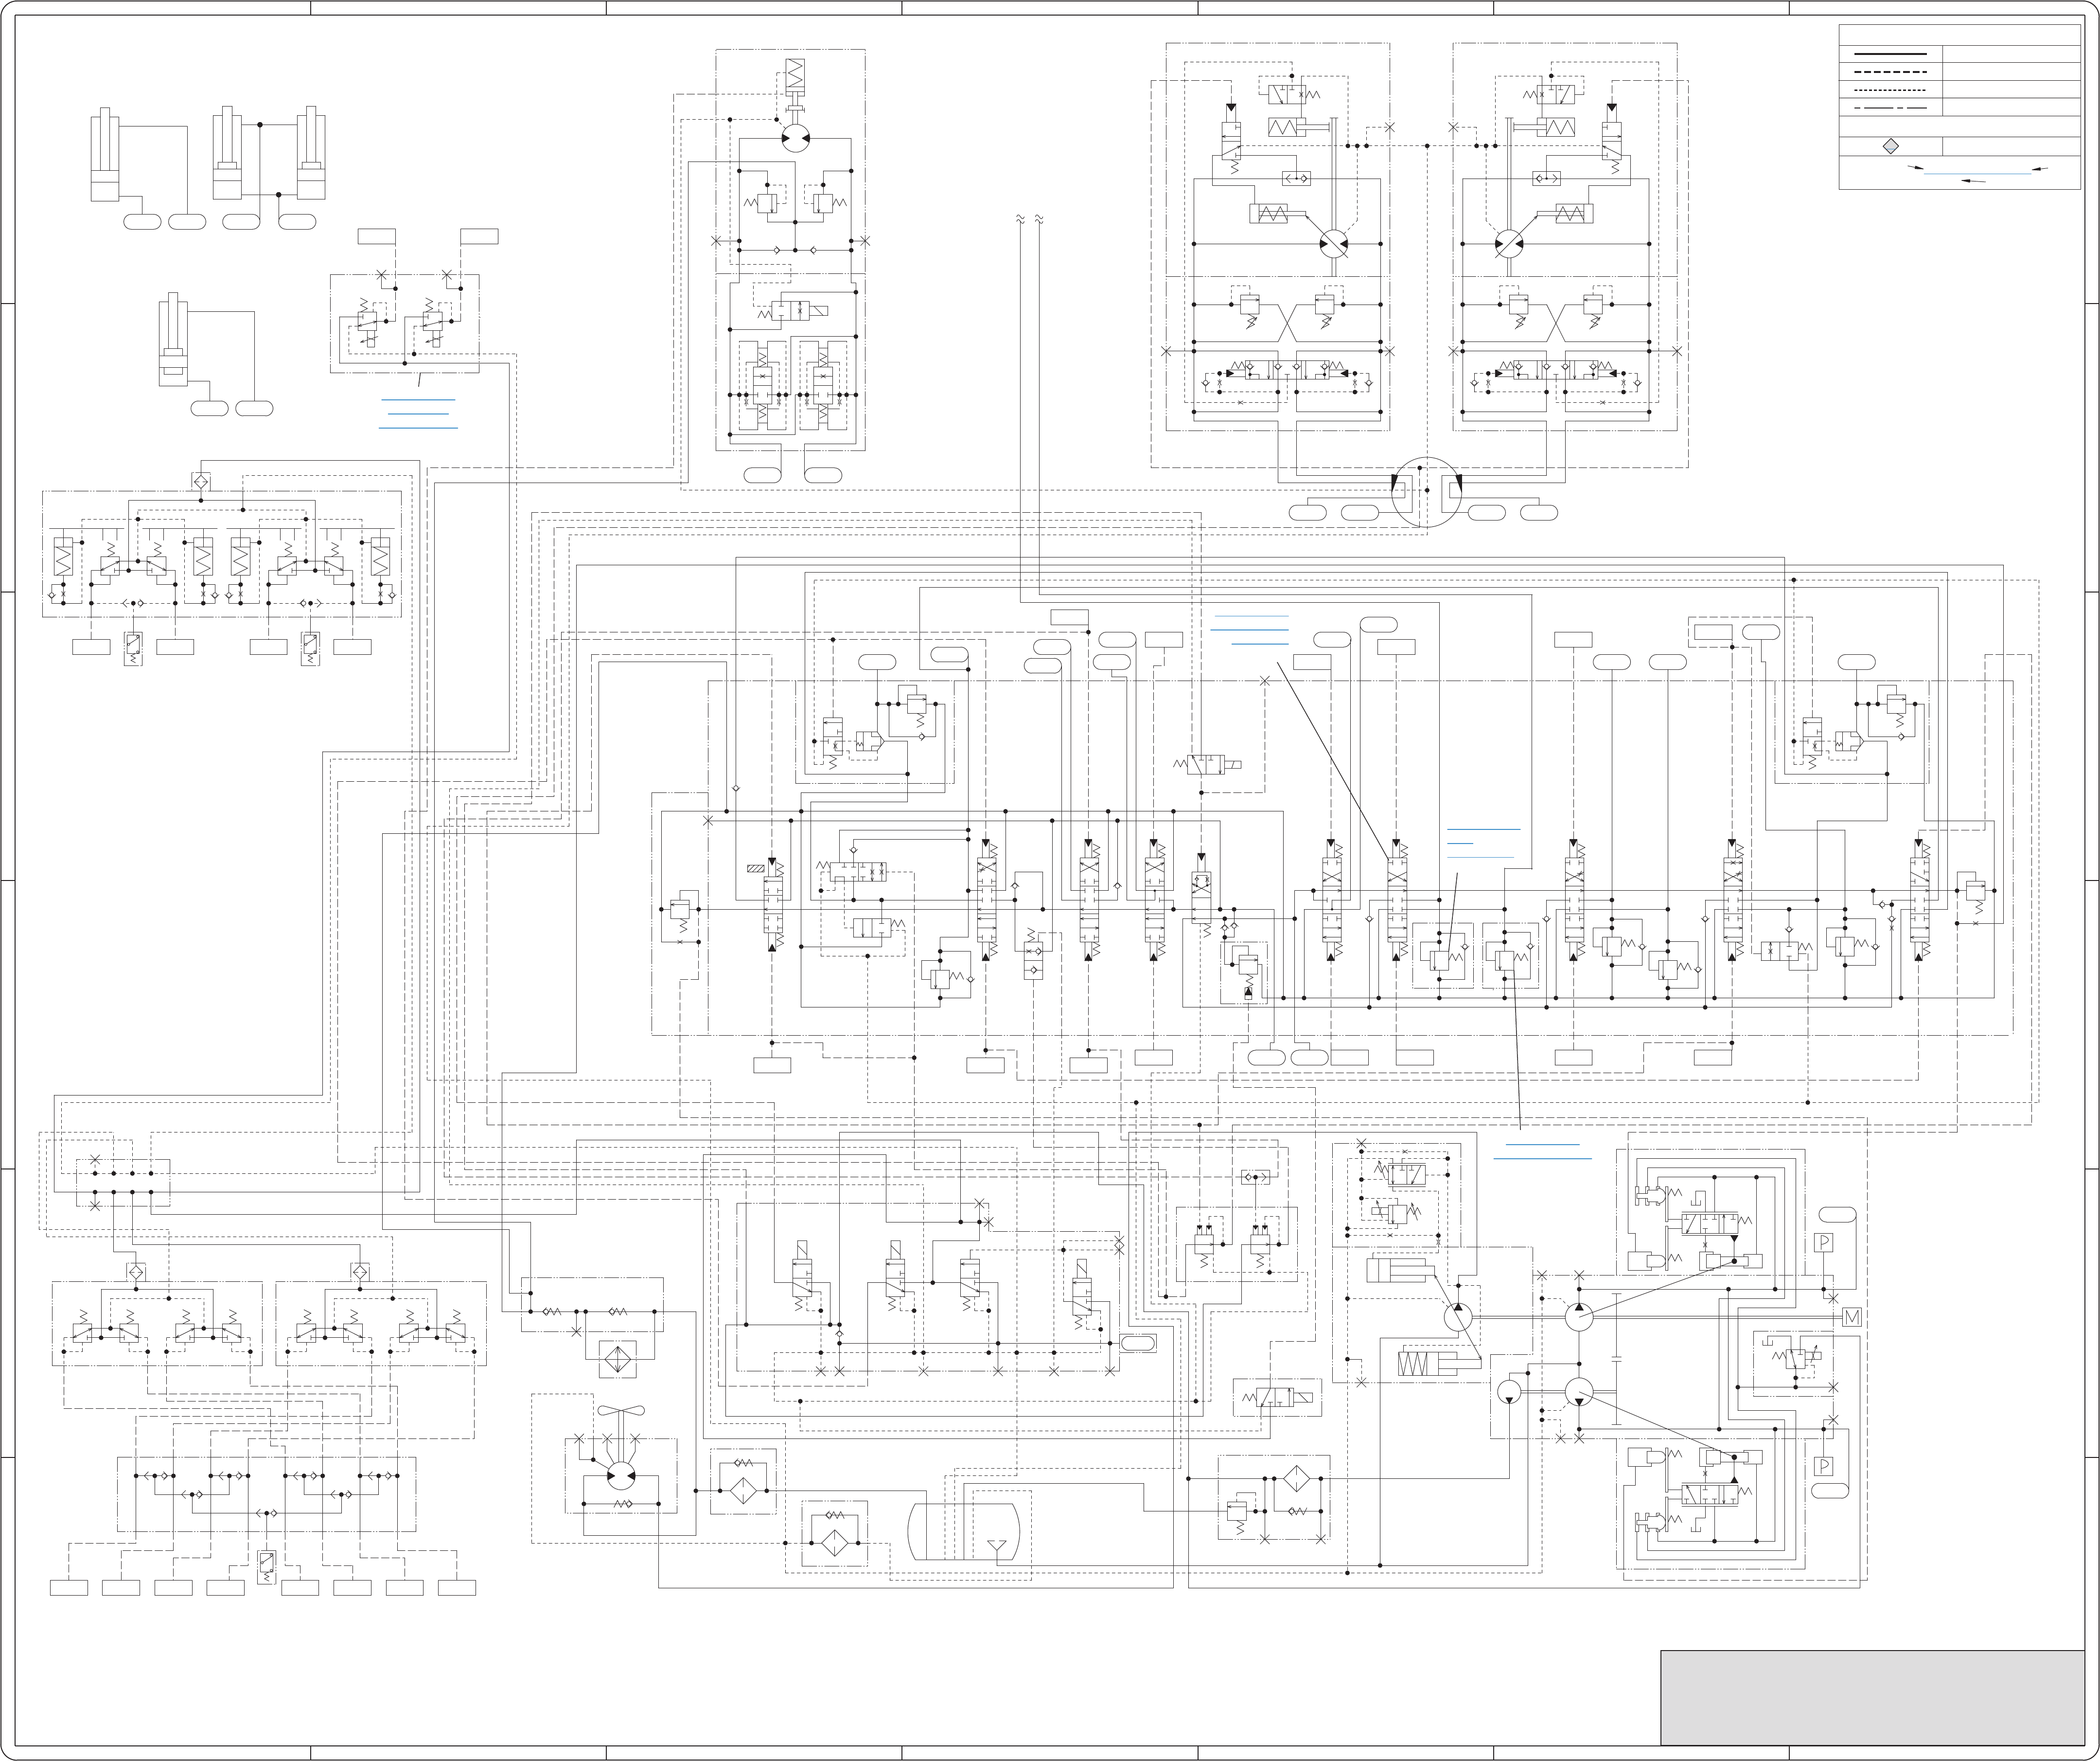Click the electric motor M symbol
Viewport: 2100px width, 1761px height.
click(1851, 1318)
